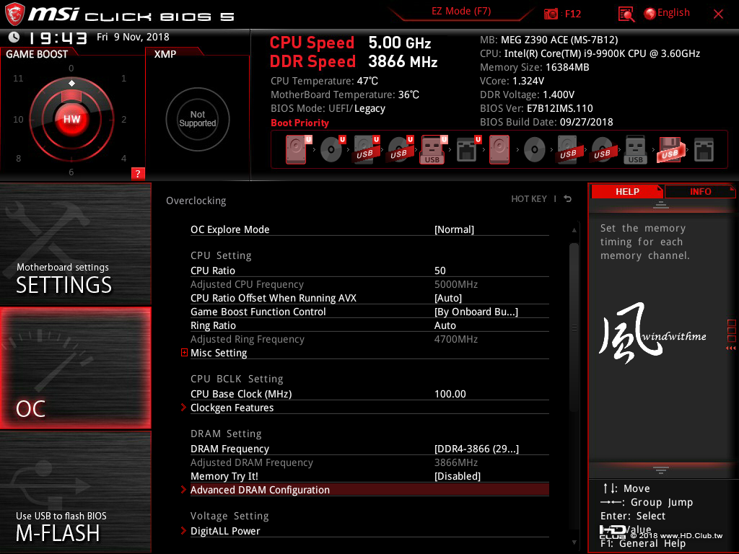The height and width of the screenshot is (554, 739).
Task: Select the CPU Ratio setting label
Action: (213, 271)
